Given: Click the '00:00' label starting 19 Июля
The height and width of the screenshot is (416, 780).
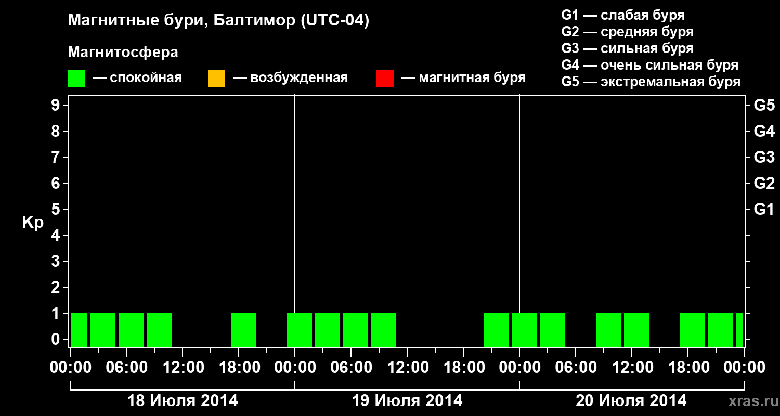Looking at the screenshot, I should (295, 368).
